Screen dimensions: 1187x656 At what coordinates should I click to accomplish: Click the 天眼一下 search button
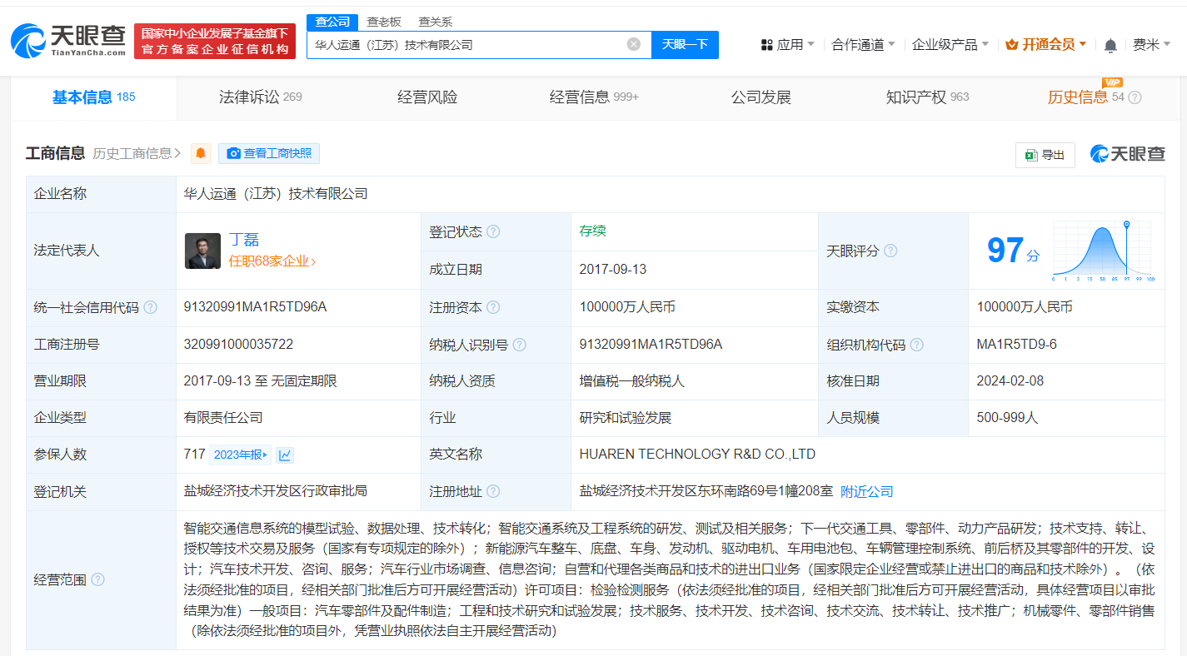coord(685,44)
